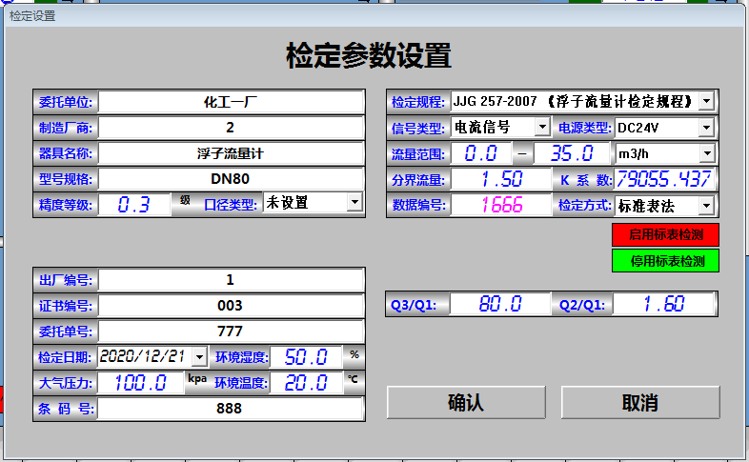Select the 制造厂商 manufacturer input field

tap(232, 127)
